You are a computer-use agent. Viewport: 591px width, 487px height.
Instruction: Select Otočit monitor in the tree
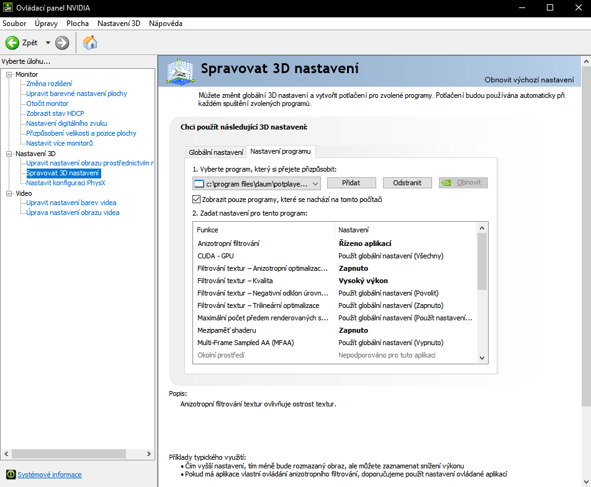pos(47,103)
